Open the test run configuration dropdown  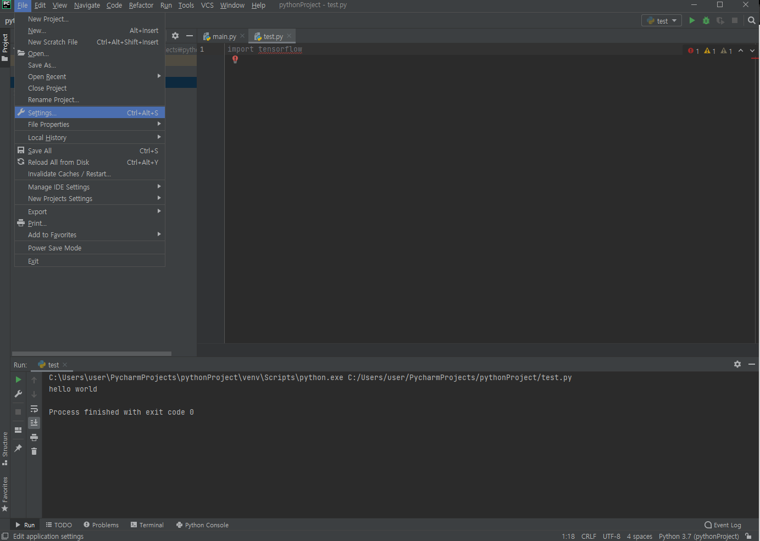coord(662,21)
